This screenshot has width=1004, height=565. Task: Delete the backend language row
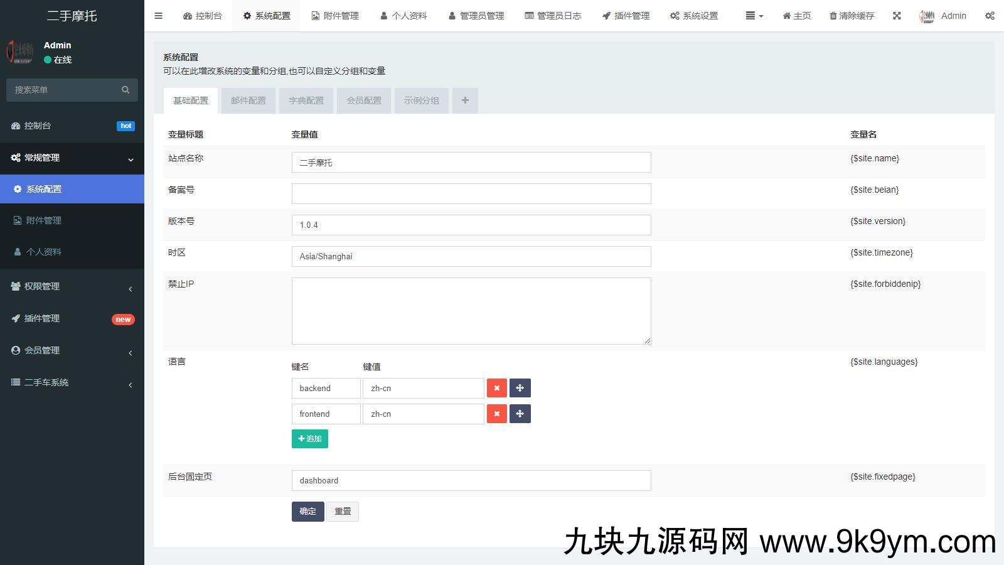tap(496, 388)
